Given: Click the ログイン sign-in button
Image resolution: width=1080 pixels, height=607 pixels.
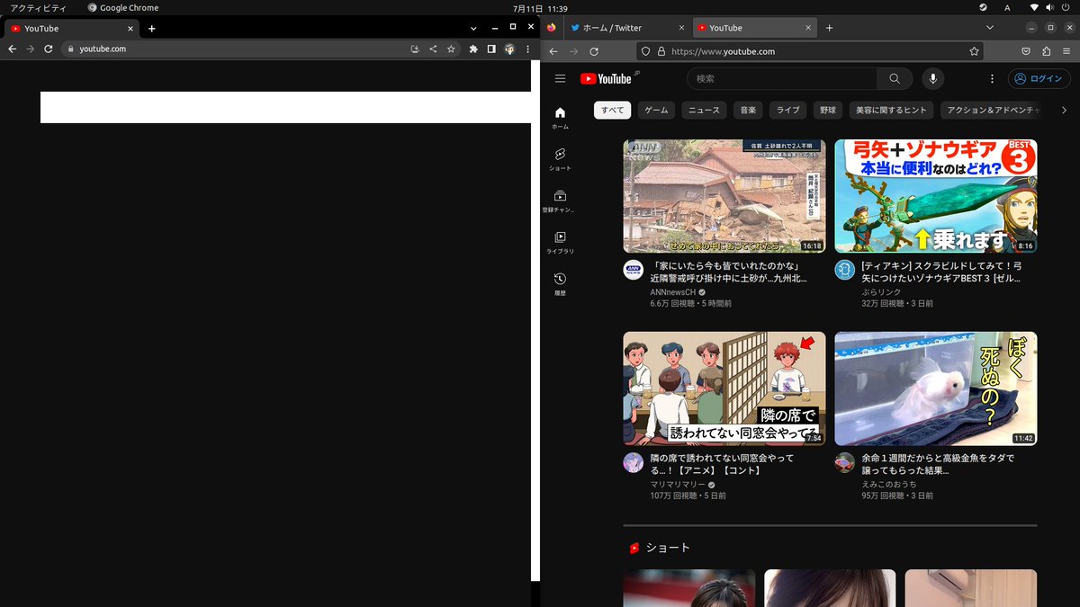Looking at the screenshot, I should [x=1039, y=79].
